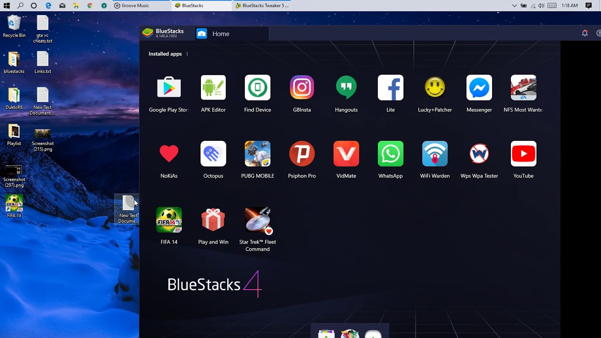Viewport: 601px width, 338px height.
Task: Launch WiFi Warden app
Action: [435, 154]
